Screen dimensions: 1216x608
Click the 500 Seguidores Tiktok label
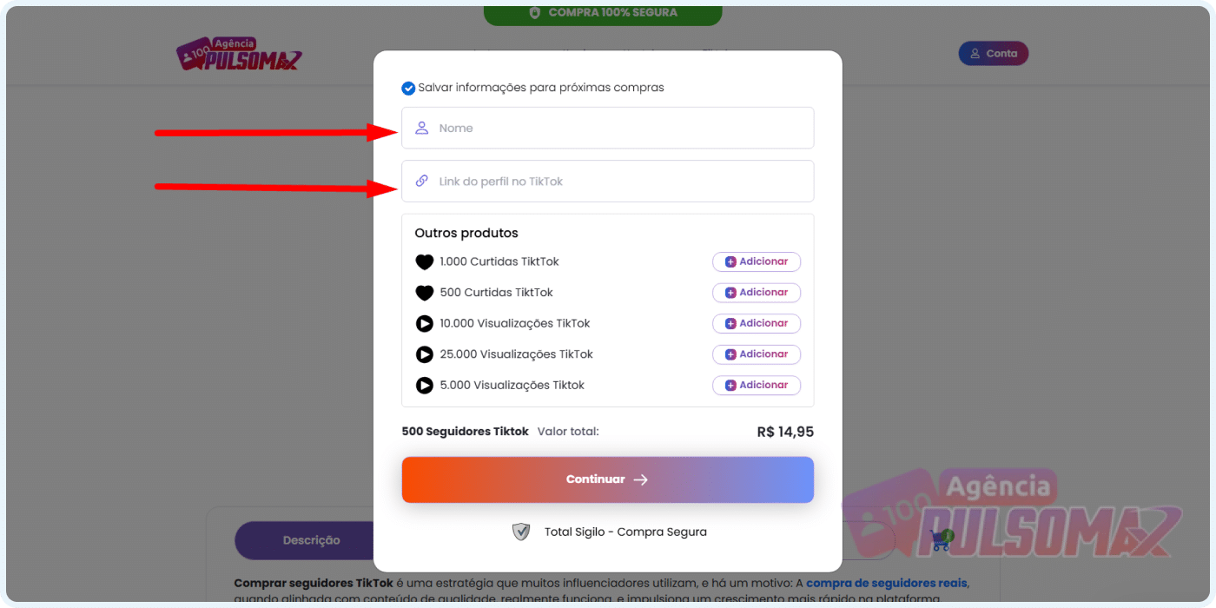click(x=465, y=431)
